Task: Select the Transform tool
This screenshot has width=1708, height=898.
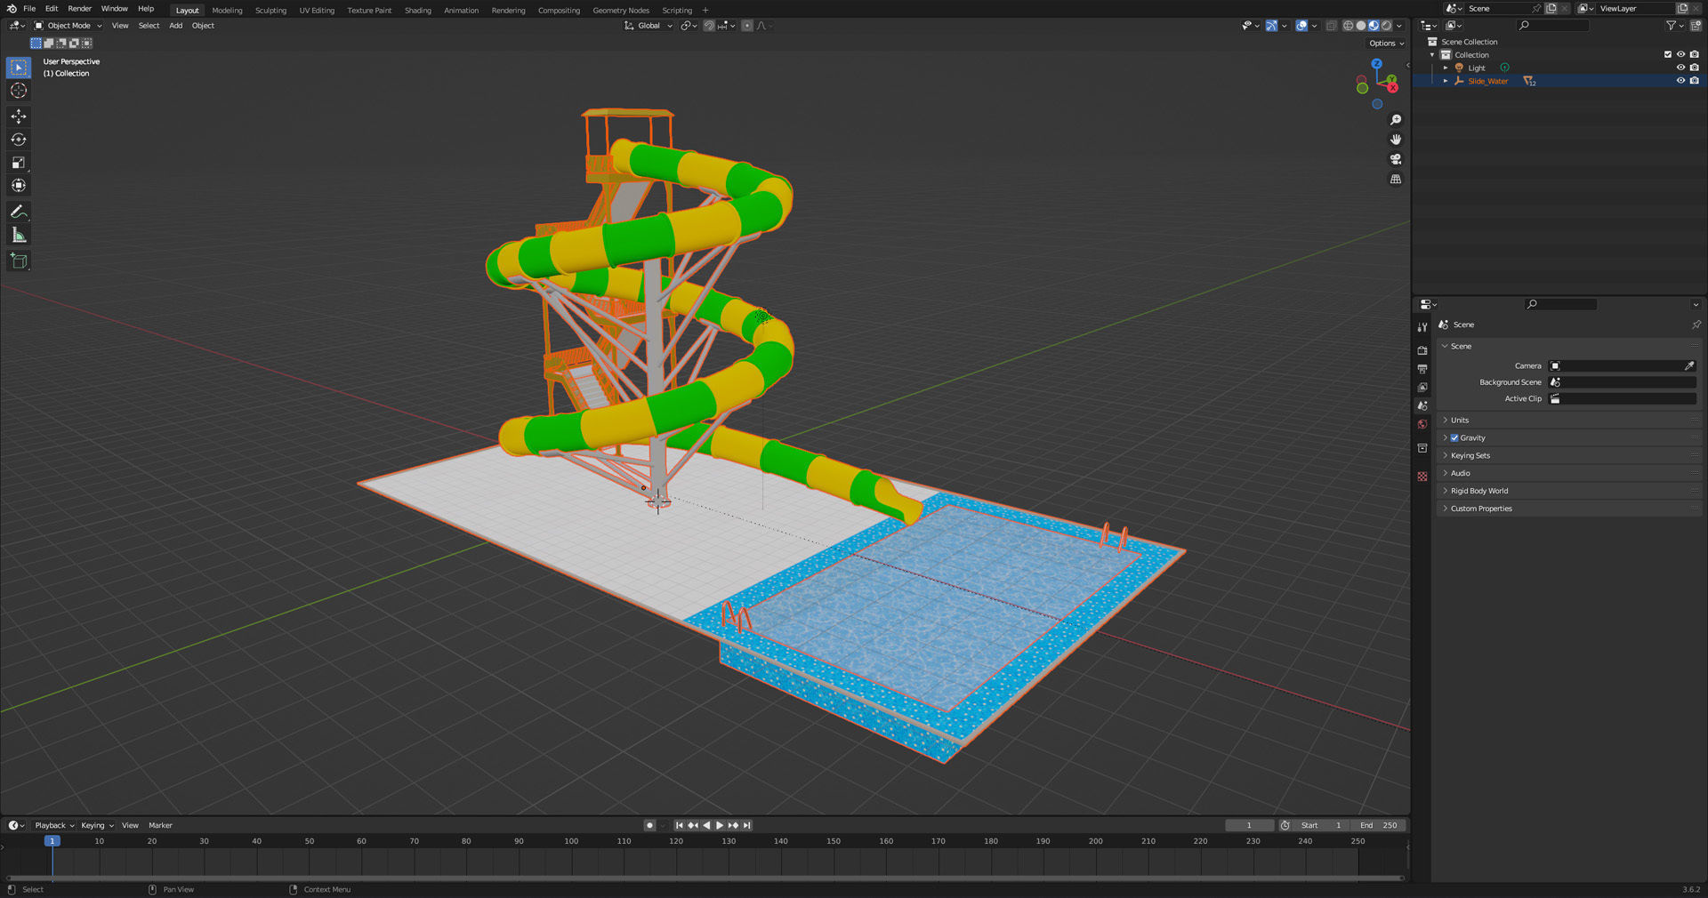Action: coord(19,186)
